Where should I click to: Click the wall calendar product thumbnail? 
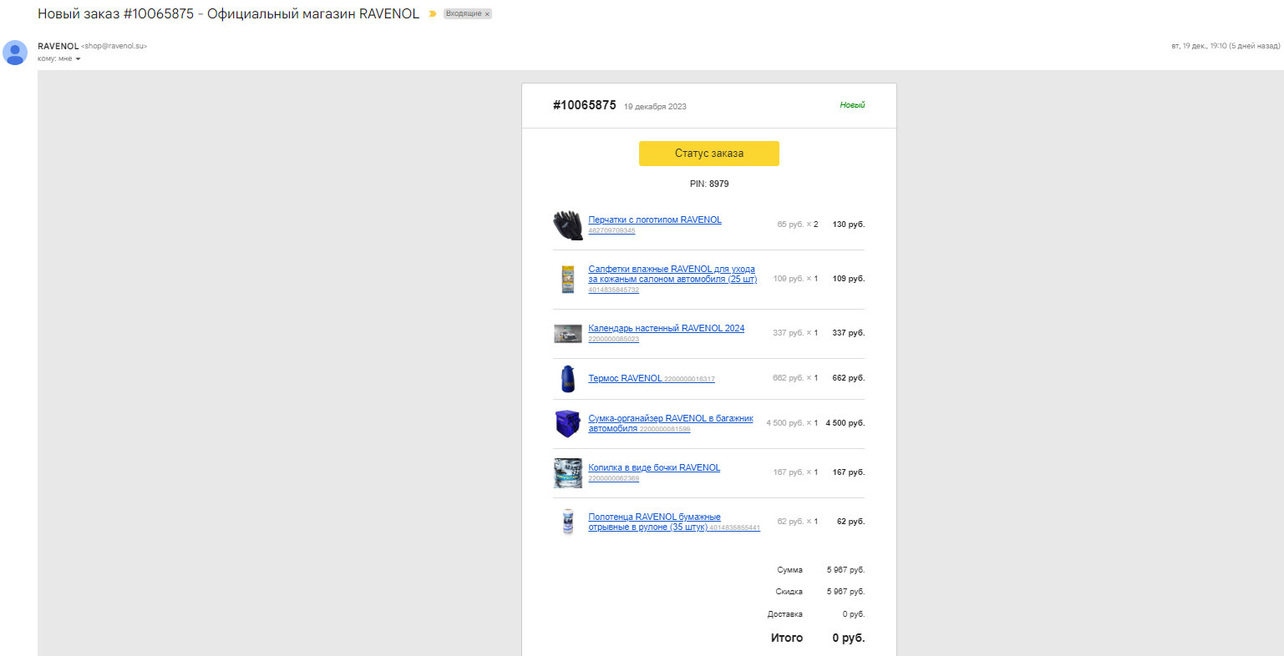coord(568,333)
